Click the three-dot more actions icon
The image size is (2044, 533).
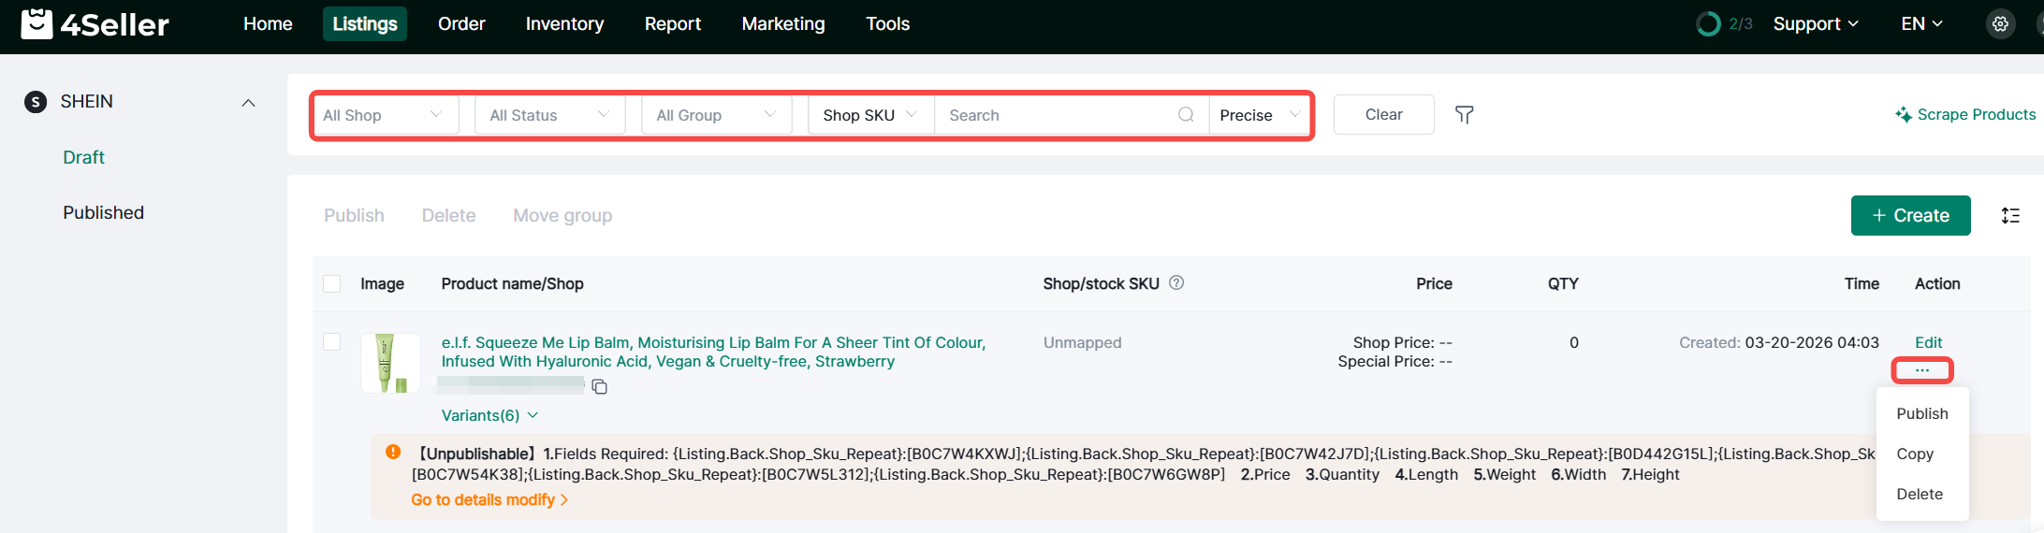[x=1921, y=370]
